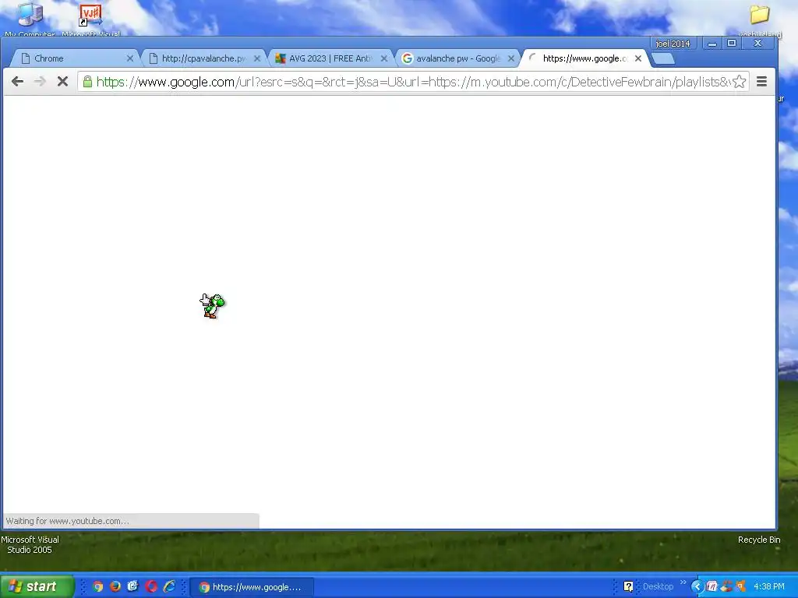Open the Windows Start menu
The height and width of the screenshot is (598, 798).
click(x=37, y=586)
